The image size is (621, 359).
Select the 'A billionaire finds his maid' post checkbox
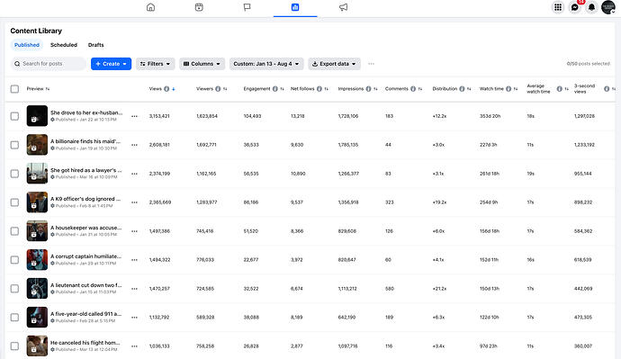pyautogui.click(x=14, y=145)
